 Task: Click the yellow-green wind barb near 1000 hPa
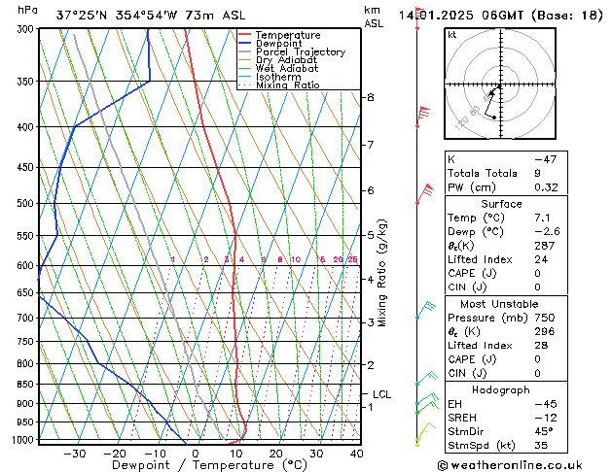click(x=425, y=431)
